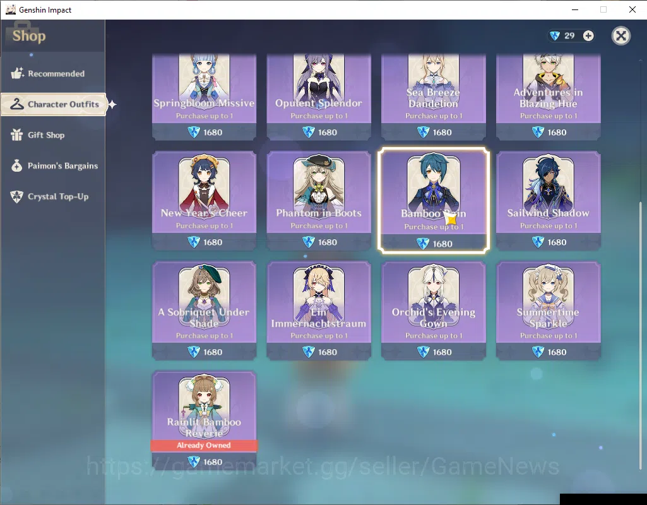Click the Genesis Crystal balance icon
The width and height of the screenshot is (647, 505).
coord(555,36)
